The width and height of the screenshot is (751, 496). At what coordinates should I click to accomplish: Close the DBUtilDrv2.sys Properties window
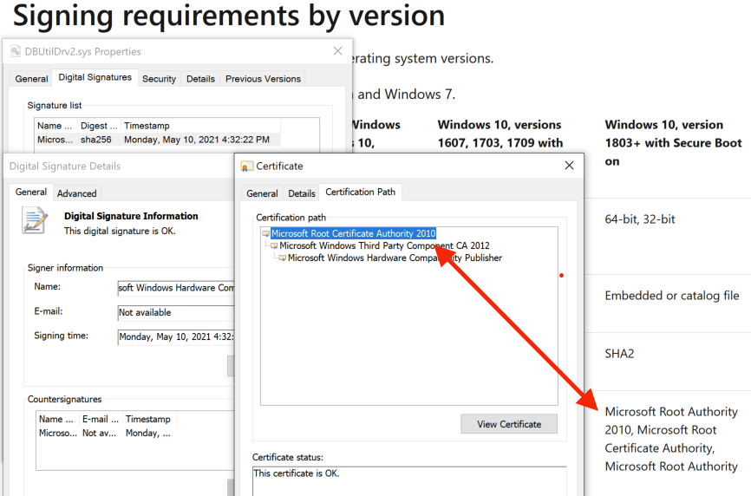338,52
